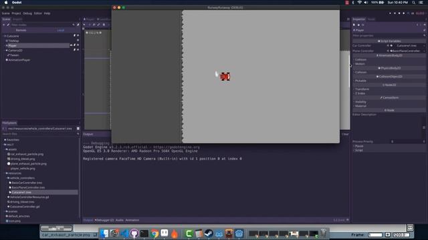The width and height of the screenshot is (428, 240).
Task: Expand the Z Index property group
Action: coord(360,93)
